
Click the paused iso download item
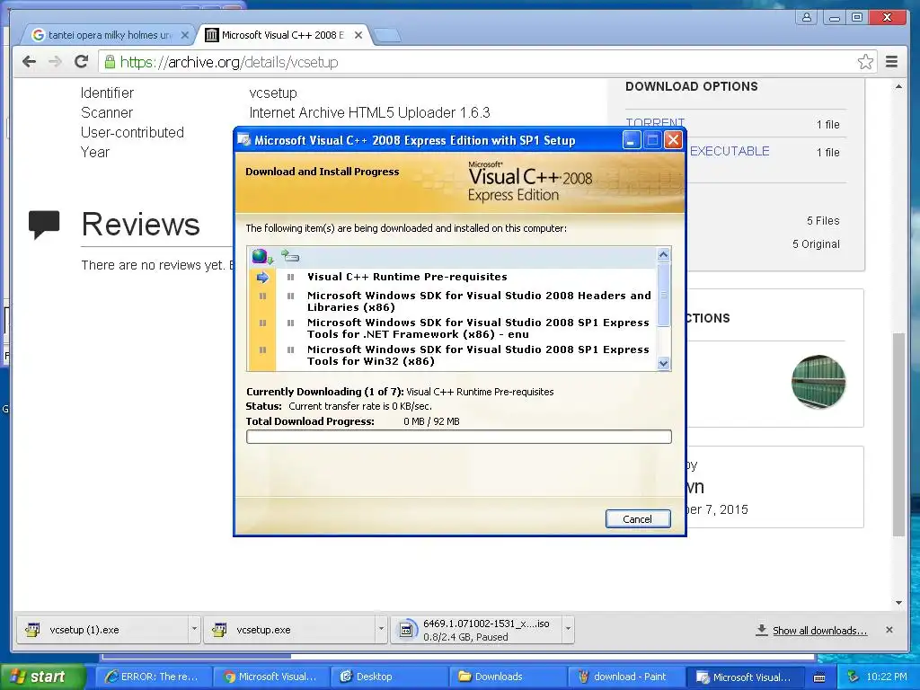pyautogui.click(x=476, y=630)
